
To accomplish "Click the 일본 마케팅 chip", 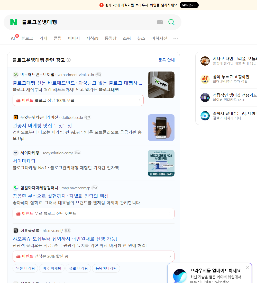I will click(x=25, y=268).
